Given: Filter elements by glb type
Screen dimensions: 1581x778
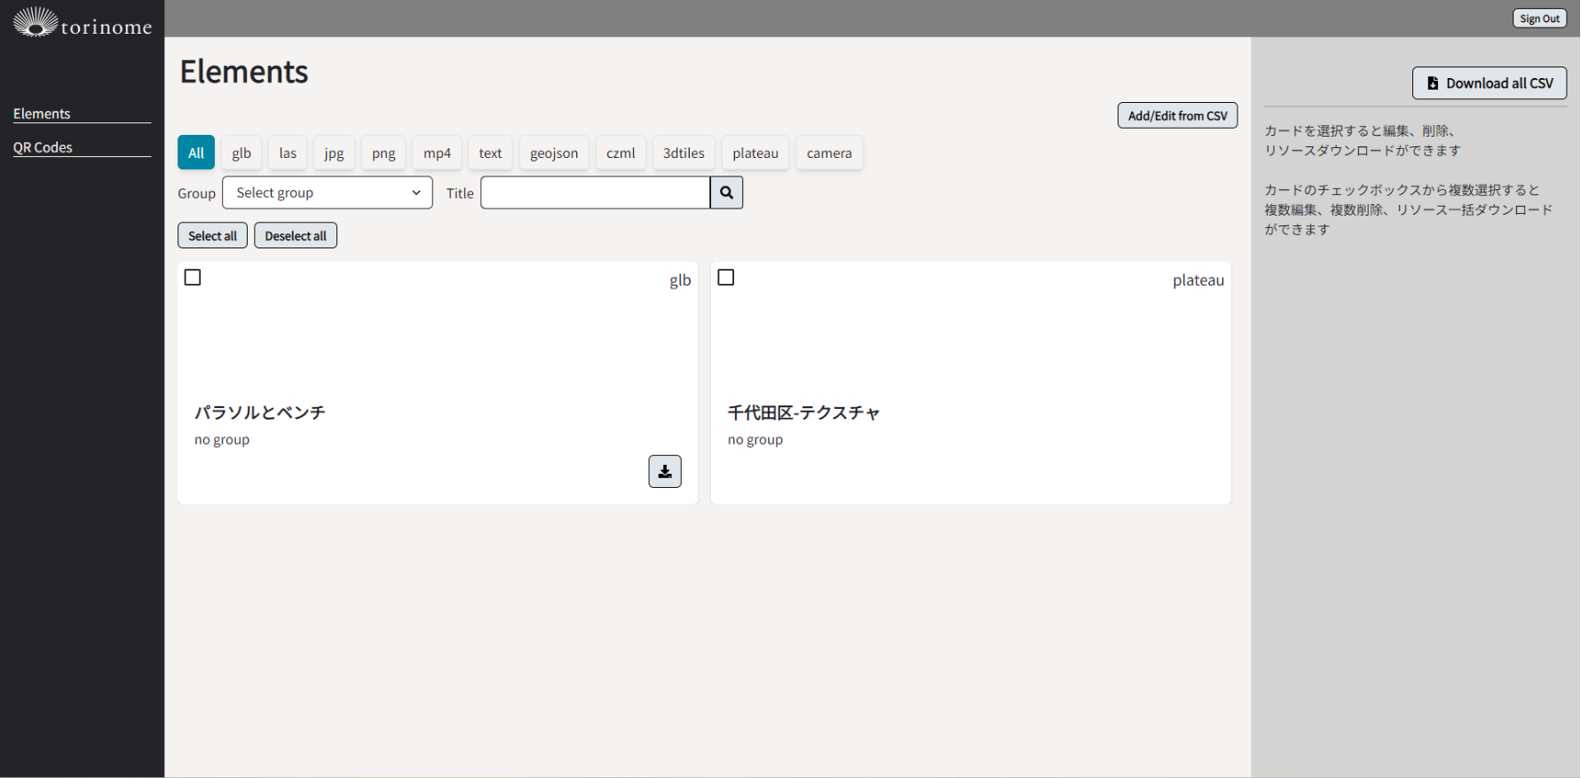Looking at the screenshot, I should pyautogui.click(x=241, y=153).
